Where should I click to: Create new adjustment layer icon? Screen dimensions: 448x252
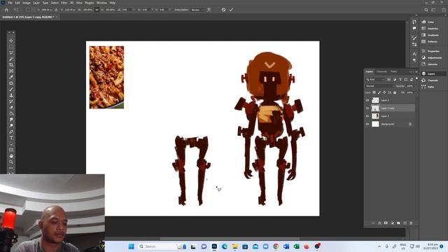(x=392, y=223)
